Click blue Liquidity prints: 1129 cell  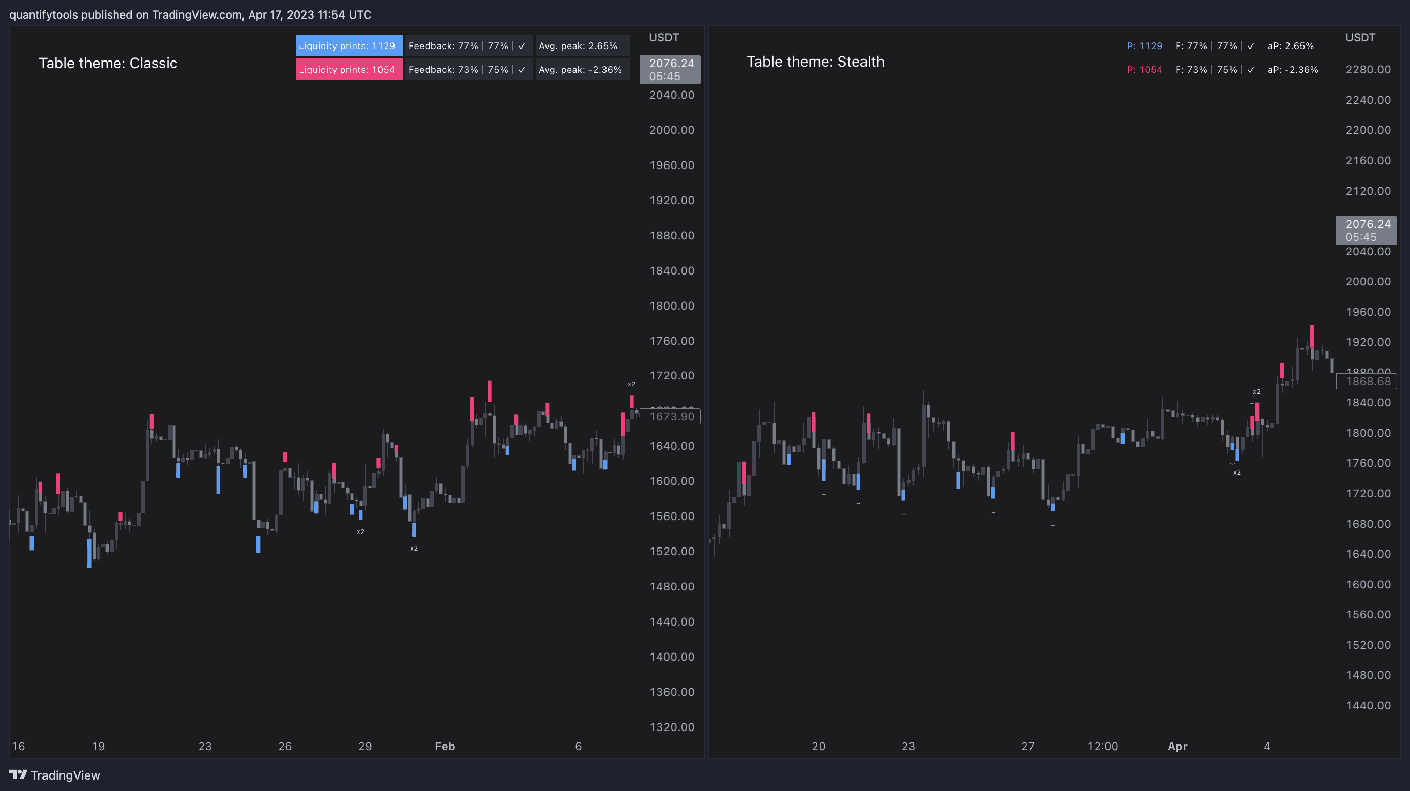coord(348,46)
